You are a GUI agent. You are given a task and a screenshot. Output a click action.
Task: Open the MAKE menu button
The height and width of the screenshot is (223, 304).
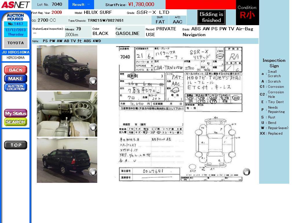16,79
